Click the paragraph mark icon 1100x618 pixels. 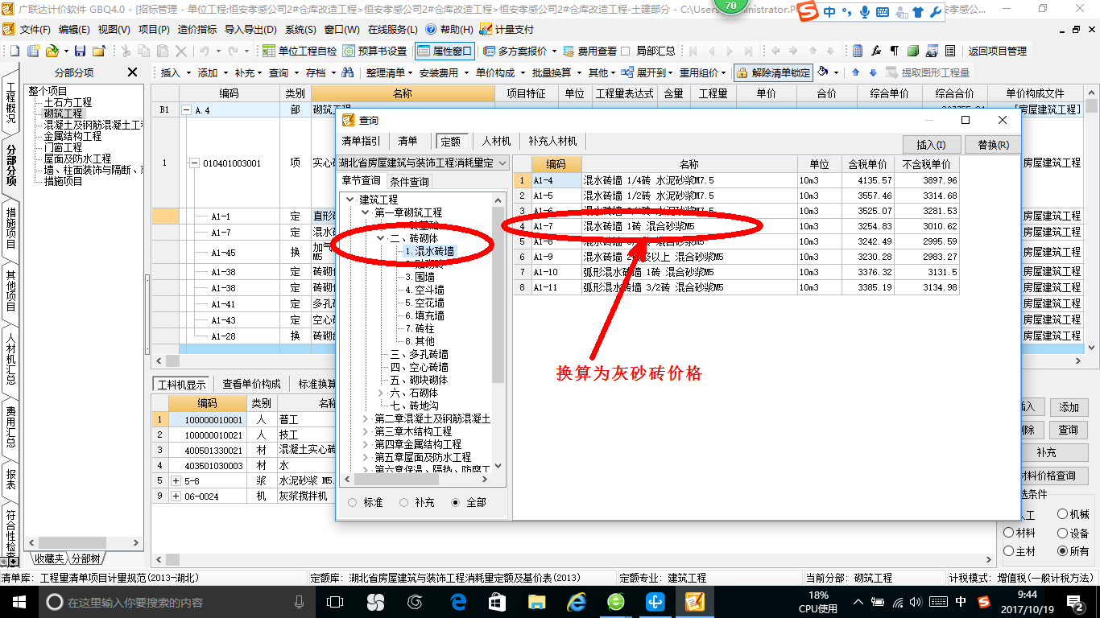894,51
